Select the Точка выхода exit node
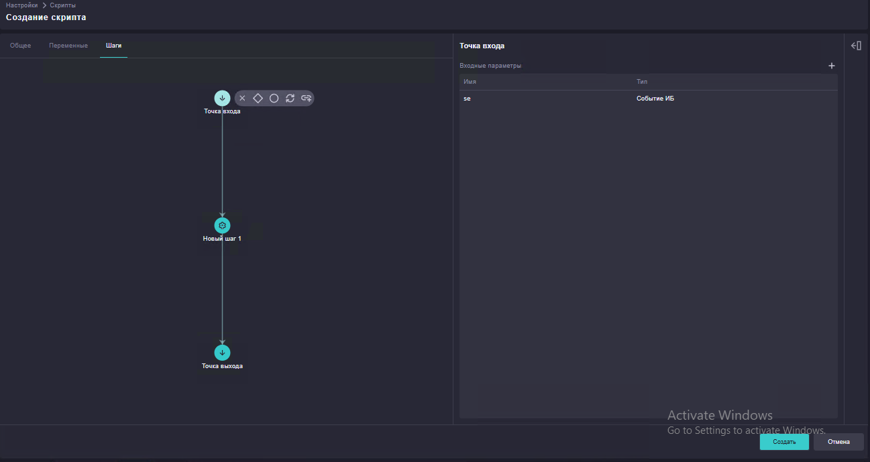Screen dimensions: 870x462 pyautogui.click(x=222, y=353)
